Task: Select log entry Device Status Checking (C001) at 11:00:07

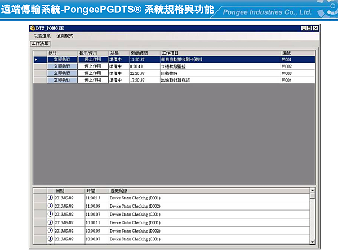Action: pyautogui.click(x=210, y=214)
